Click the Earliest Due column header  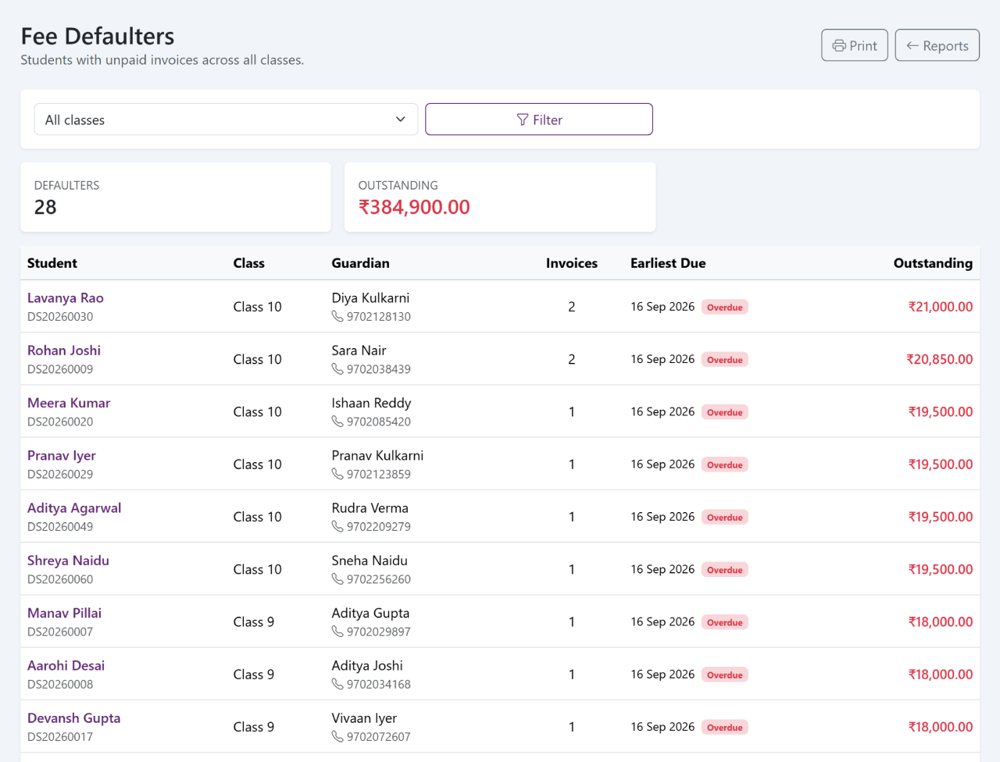coord(668,263)
